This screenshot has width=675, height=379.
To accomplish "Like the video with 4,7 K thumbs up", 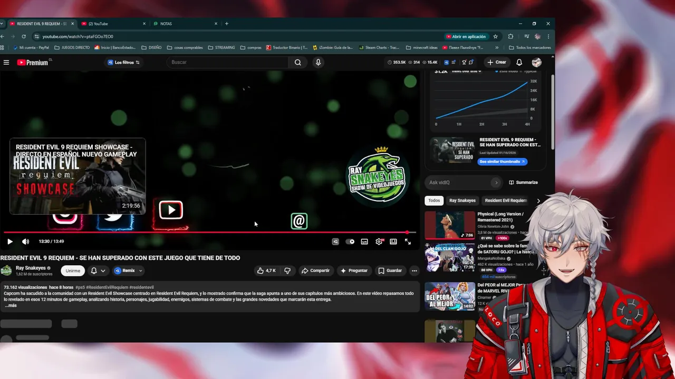I will tap(266, 271).
